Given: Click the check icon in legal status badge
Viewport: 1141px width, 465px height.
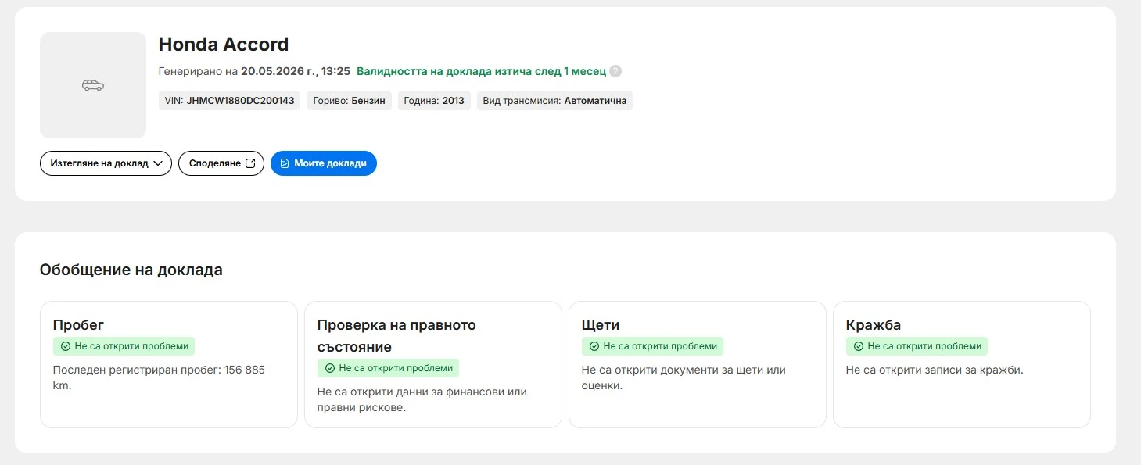Looking at the screenshot, I should point(330,368).
